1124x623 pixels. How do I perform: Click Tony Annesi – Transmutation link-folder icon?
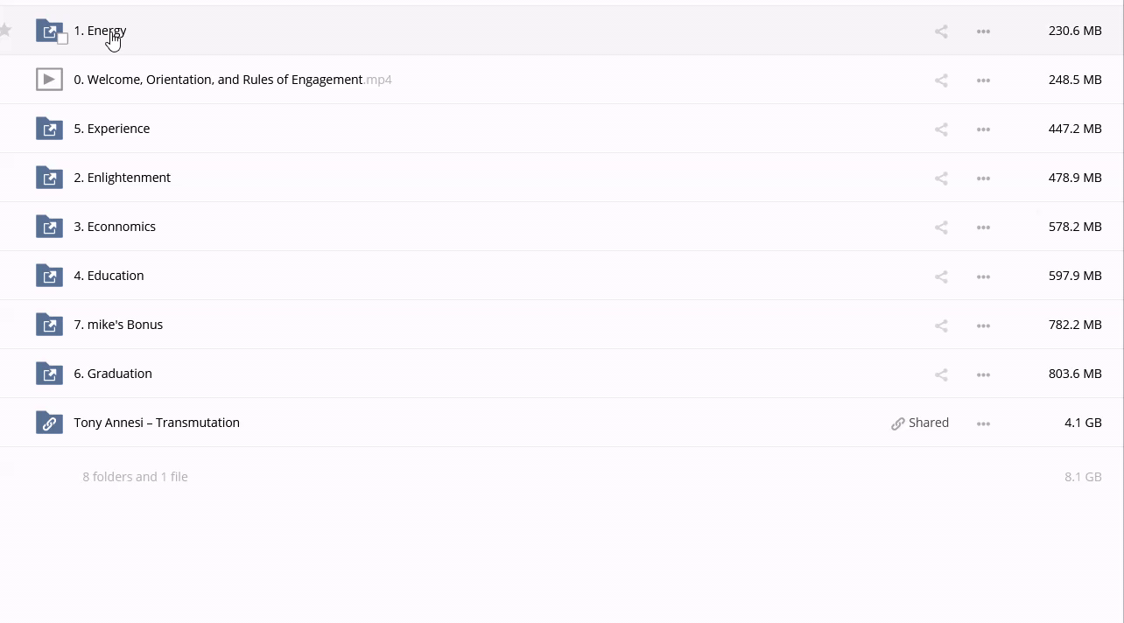pyautogui.click(x=49, y=423)
